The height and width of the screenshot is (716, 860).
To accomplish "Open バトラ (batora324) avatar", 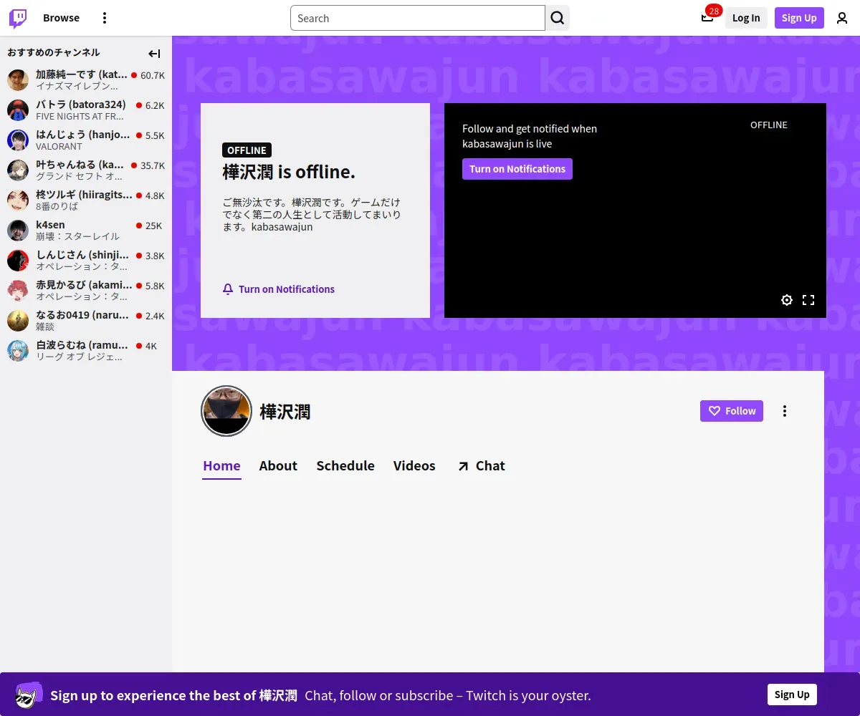I will click(18, 110).
